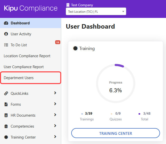Open Location Compliance Report
The image size is (166, 144).
pyautogui.click(x=27, y=56)
